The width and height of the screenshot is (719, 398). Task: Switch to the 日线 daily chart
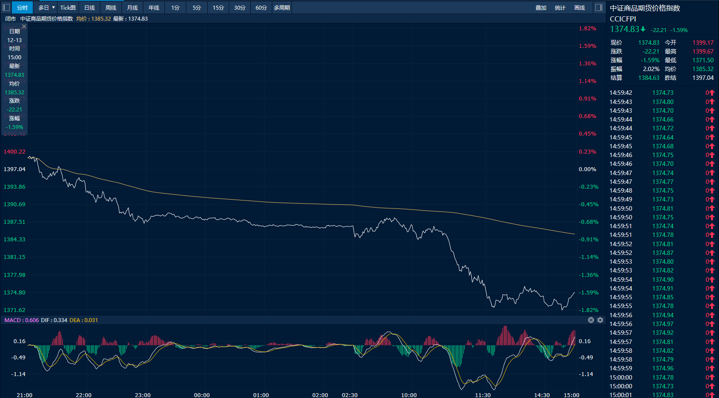[89, 7]
